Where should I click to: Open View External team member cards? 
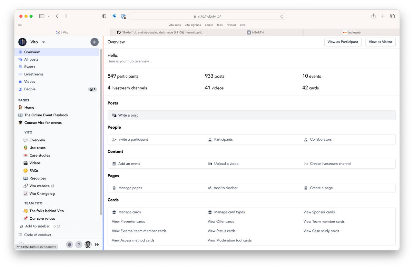click(139, 231)
